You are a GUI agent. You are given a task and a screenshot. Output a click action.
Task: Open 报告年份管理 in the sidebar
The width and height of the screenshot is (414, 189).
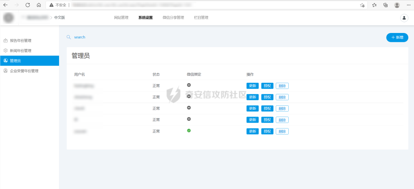point(29,41)
